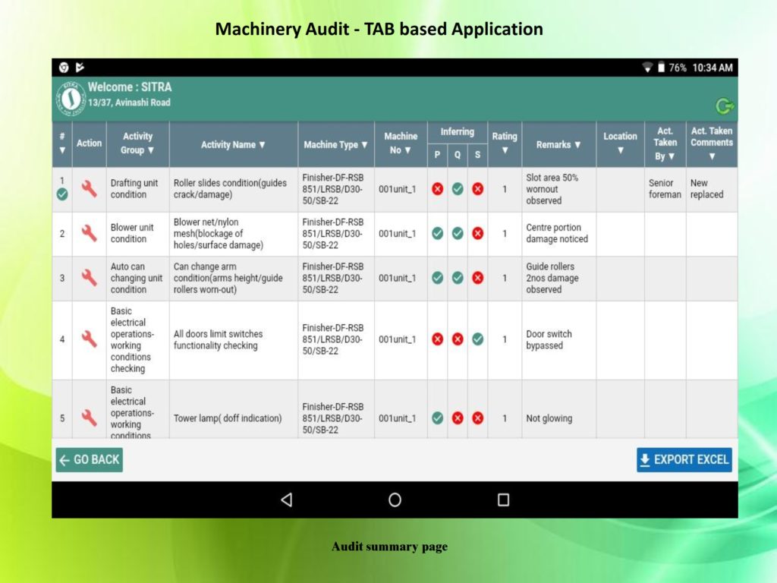
Task: Click the P sub-column header
Action: pyautogui.click(x=438, y=155)
